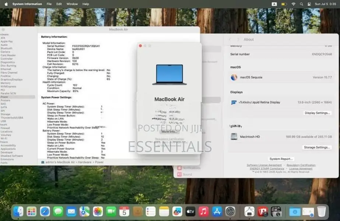This screenshot has height=221, width=340.
Task: Open the ENERGY STAR Compliance link
Action: tap(267, 169)
